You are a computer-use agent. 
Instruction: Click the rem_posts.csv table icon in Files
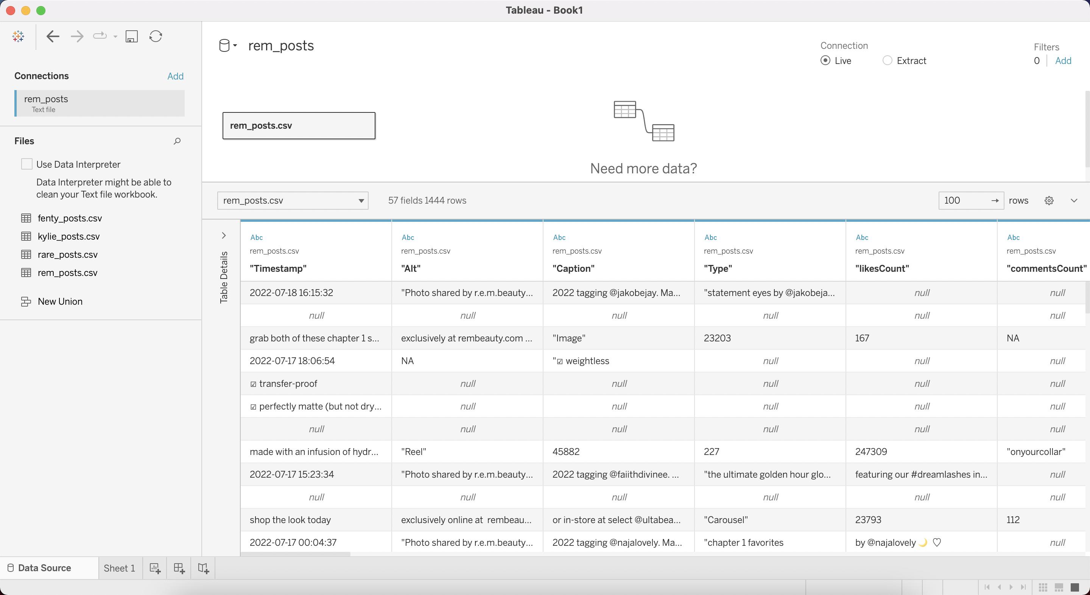[x=26, y=273]
